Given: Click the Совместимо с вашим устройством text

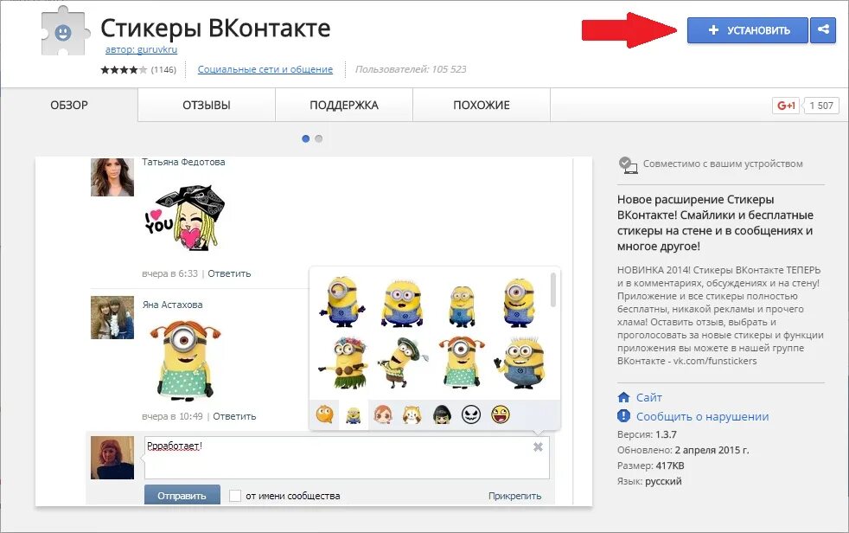Looking at the screenshot, I should (x=723, y=164).
